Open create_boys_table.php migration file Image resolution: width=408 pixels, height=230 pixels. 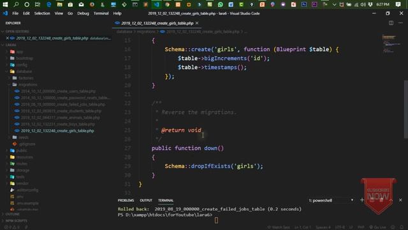(58, 124)
